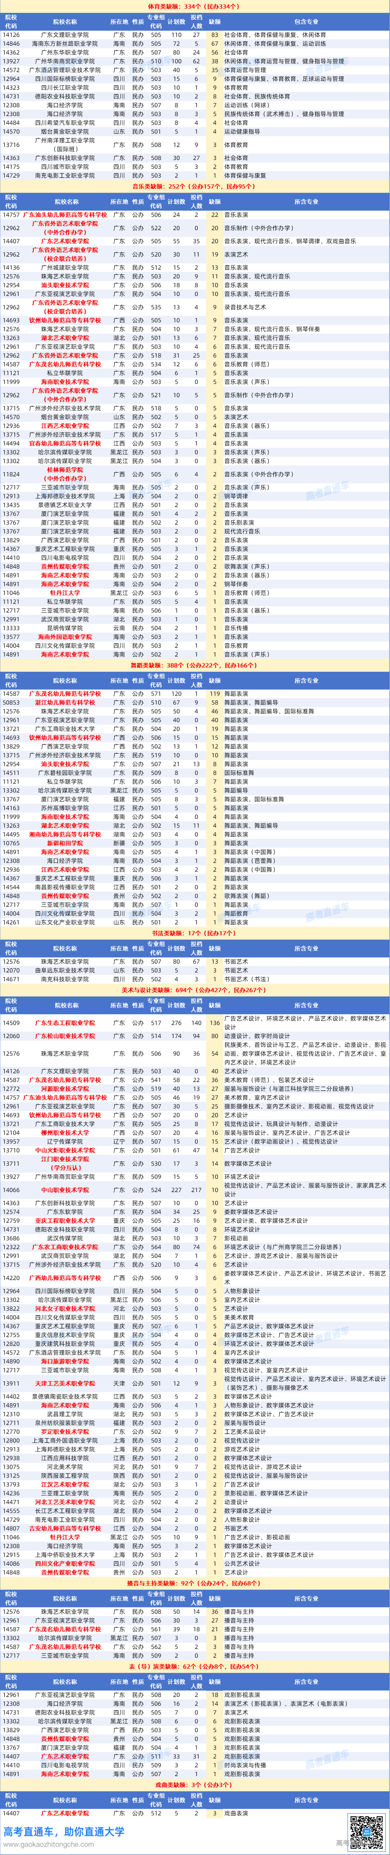Click 四川长江职业学院 row

[x=194, y=87]
